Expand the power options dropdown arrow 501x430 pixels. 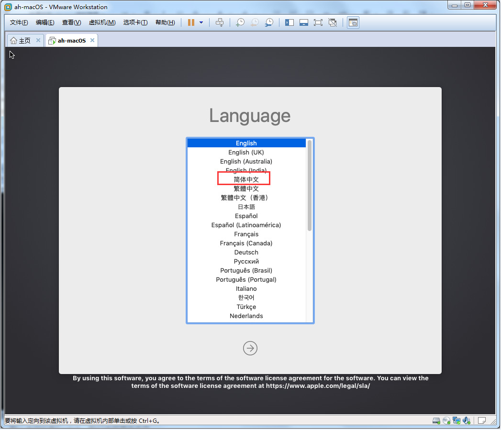(201, 22)
